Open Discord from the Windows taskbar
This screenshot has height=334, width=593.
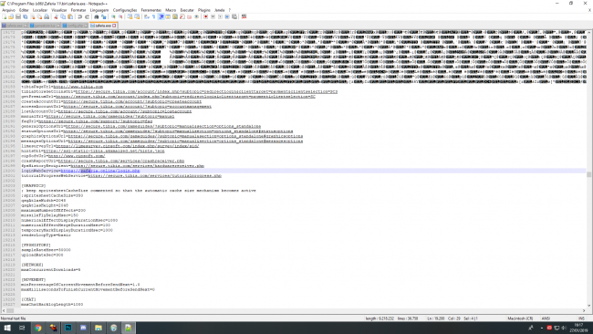click(x=83, y=328)
